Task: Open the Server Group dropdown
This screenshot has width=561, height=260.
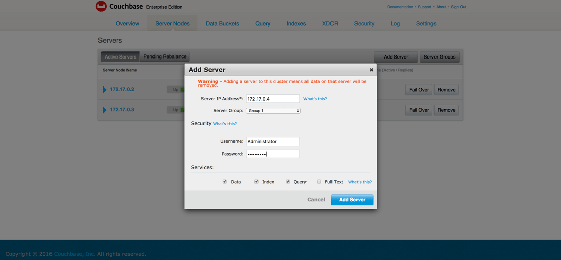Action: point(273,111)
